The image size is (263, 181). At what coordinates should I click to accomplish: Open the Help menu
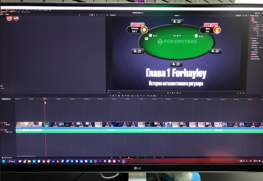pos(50,10)
